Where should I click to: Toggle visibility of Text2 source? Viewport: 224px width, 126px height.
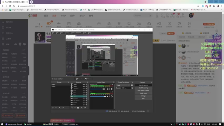tap(83, 87)
